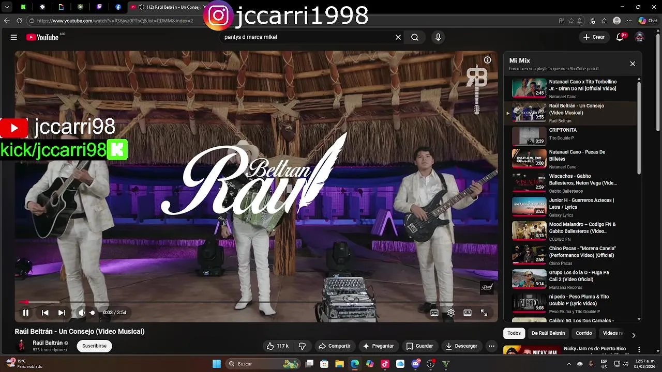Image resolution: width=662 pixels, height=372 pixels.
Task: Seek along the red video progress bar
Action: (257, 302)
